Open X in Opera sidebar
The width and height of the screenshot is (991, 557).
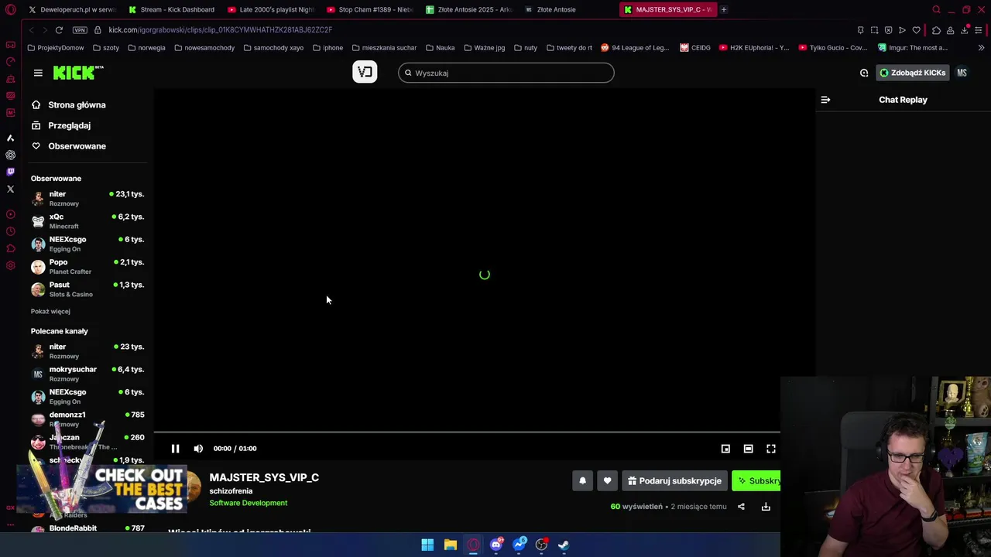pos(10,189)
